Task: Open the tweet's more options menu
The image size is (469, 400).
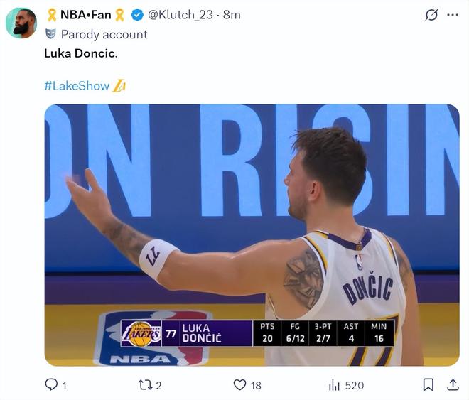Action: click(x=452, y=15)
